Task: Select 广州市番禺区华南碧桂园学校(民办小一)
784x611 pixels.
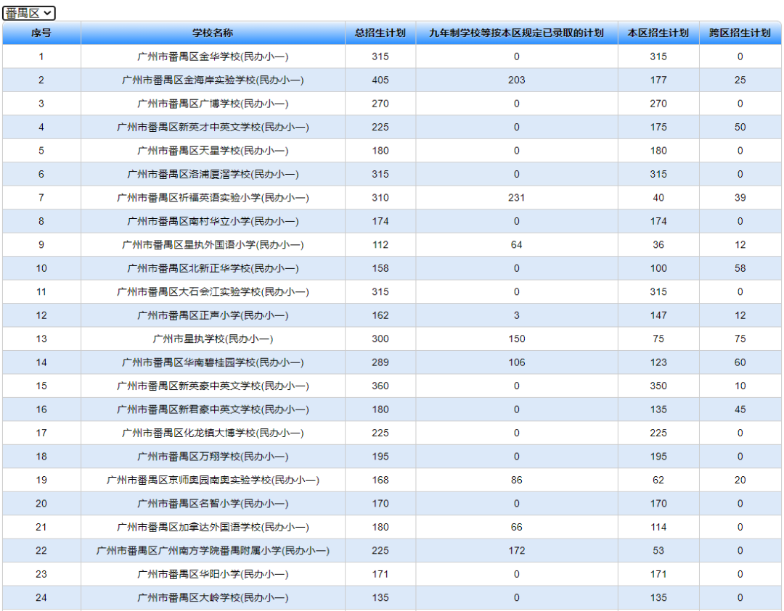Action: (213, 362)
